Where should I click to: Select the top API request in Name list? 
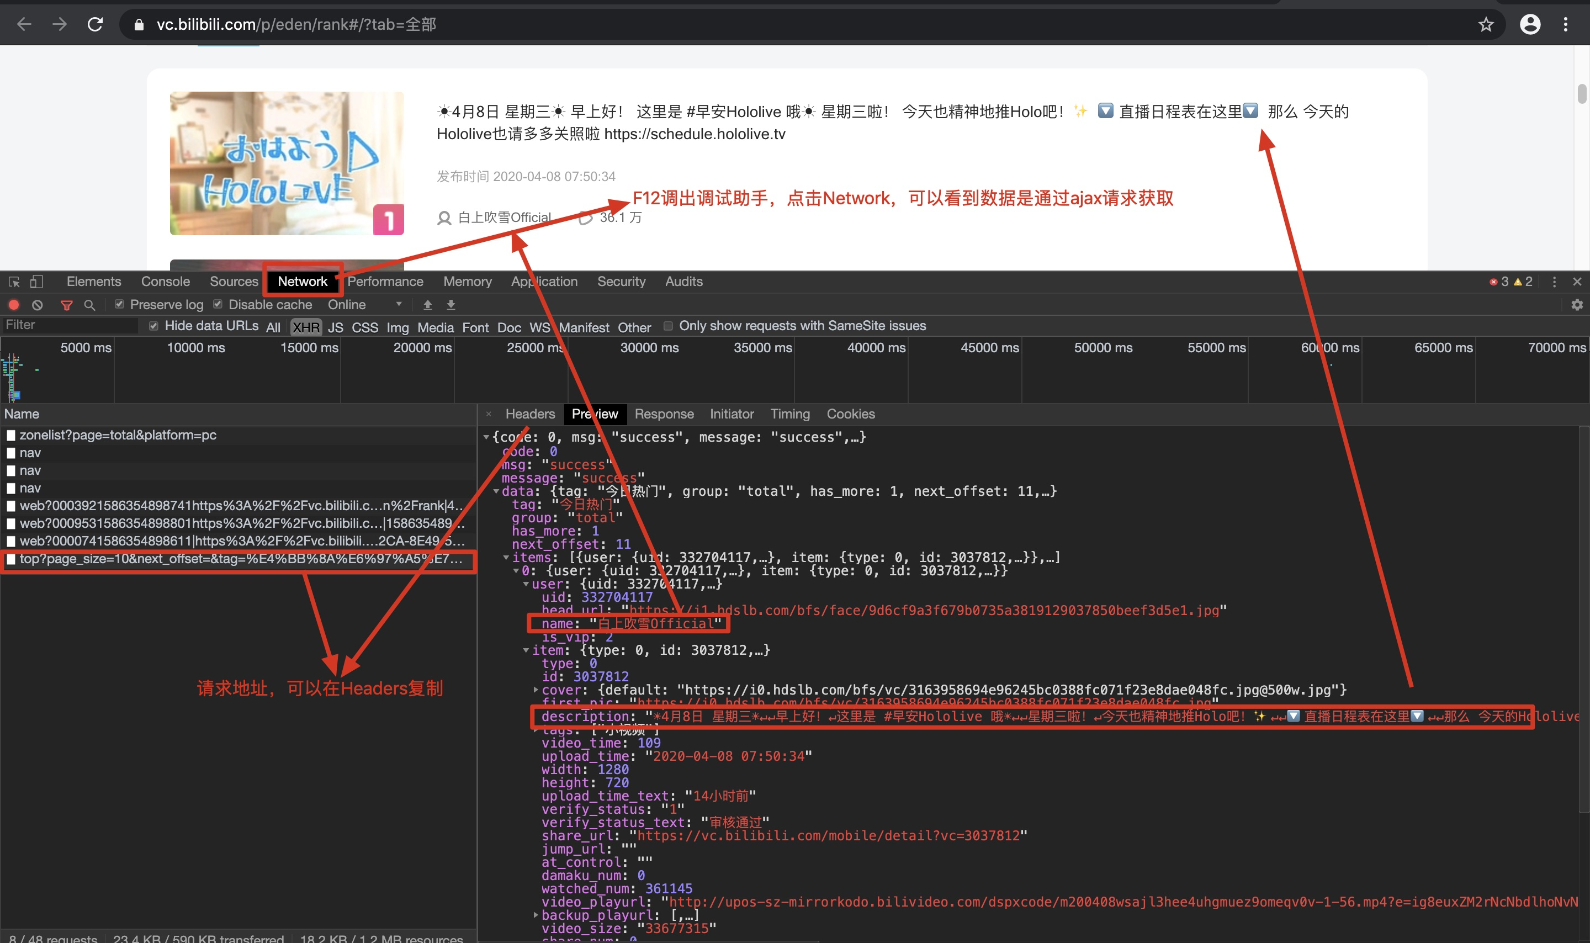pyautogui.click(x=120, y=435)
